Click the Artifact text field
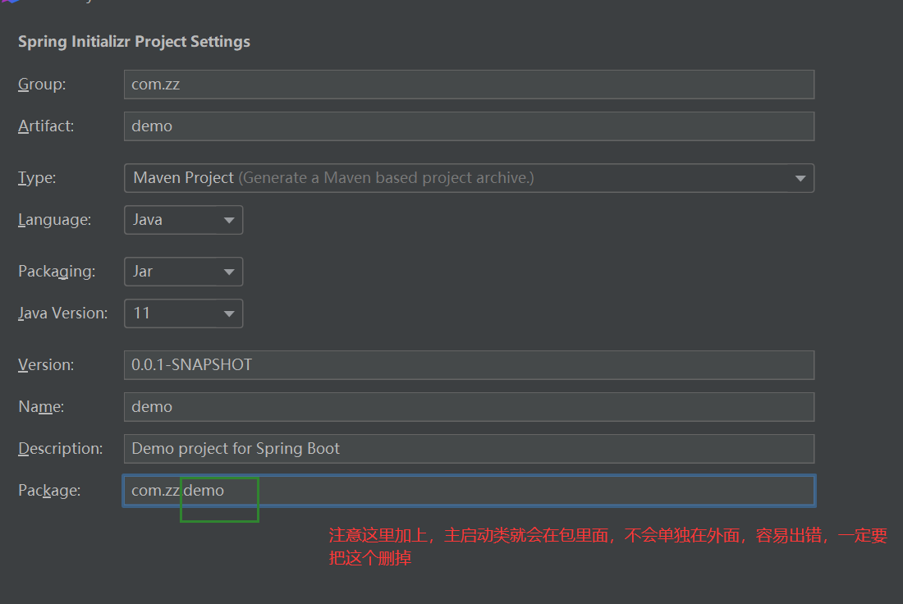The height and width of the screenshot is (604, 903). pyautogui.click(x=469, y=126)
